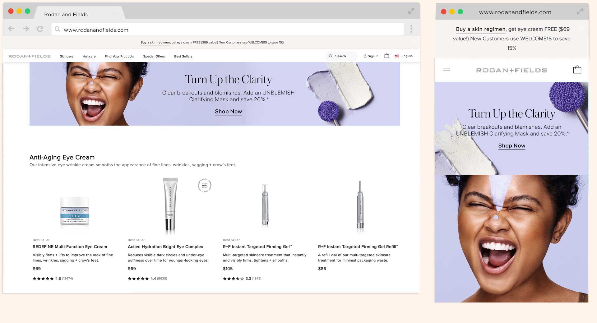
Task: Click the 4.6 star rating for REDEFINE cream
Action: coord(53,279)
